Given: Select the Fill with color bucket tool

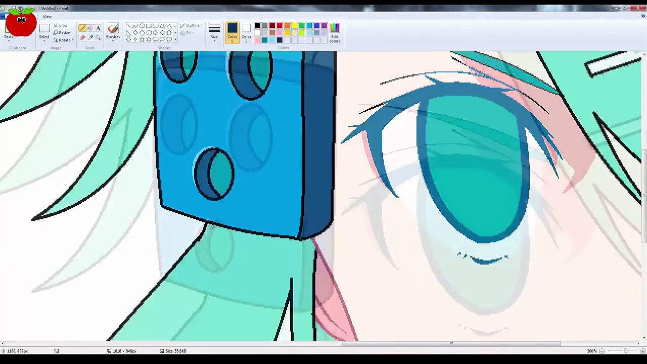Looking at the screenshot, I should 90,28.
